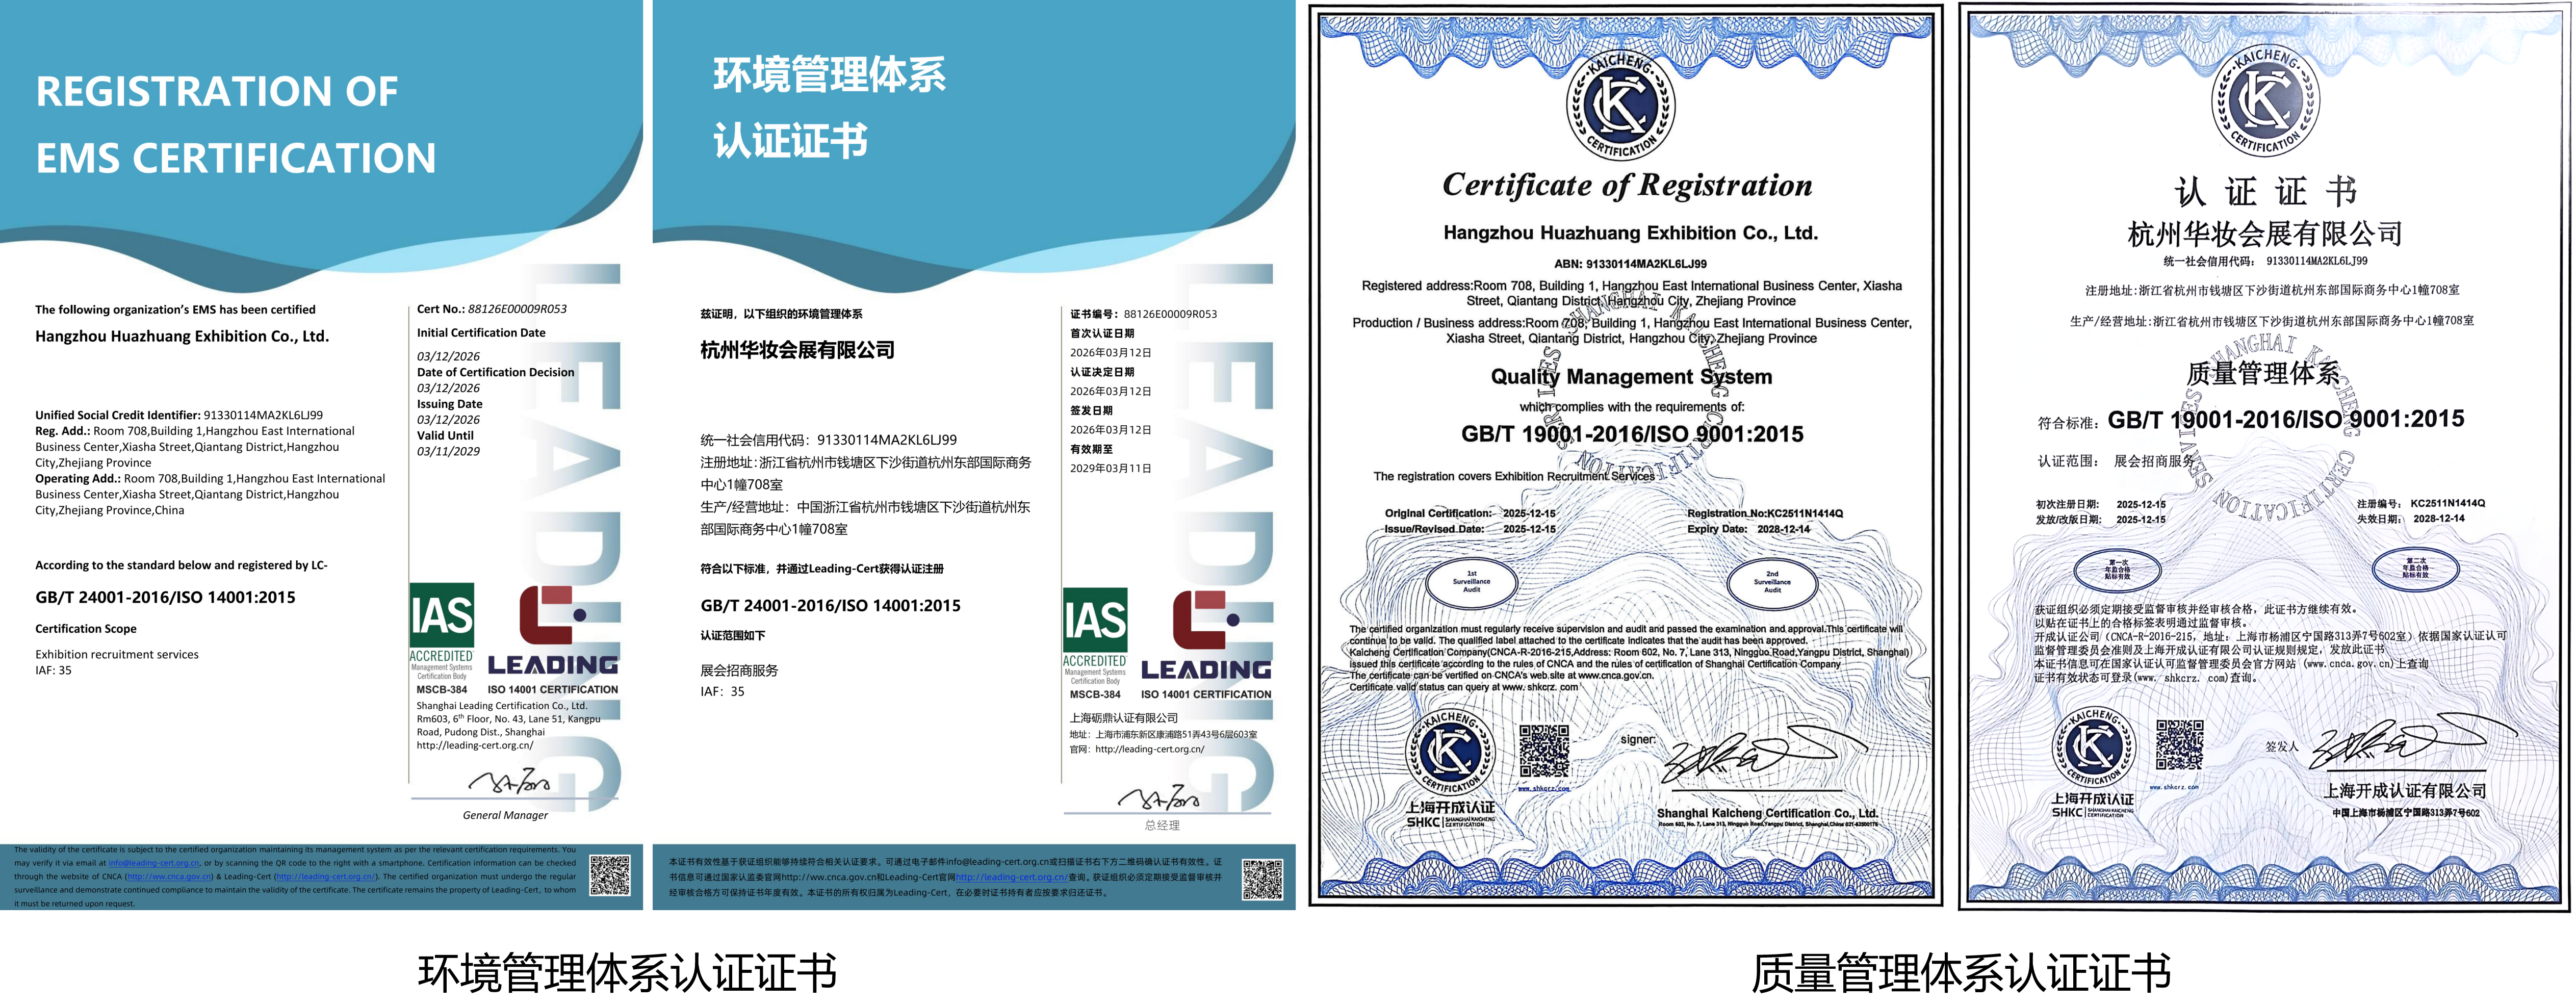Click the top Kaicheng KC emblem above '认证证书'
This screenshot has height=1006, width=2576.
pyautogui.click(x=2264, y=100)
